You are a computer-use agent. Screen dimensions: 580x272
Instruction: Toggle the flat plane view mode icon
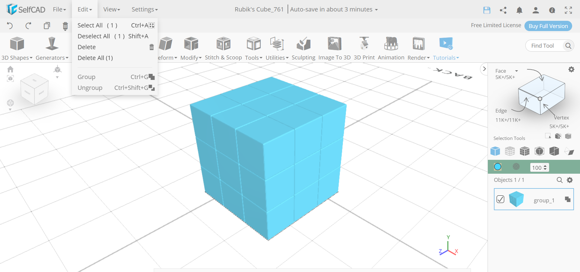569,151
